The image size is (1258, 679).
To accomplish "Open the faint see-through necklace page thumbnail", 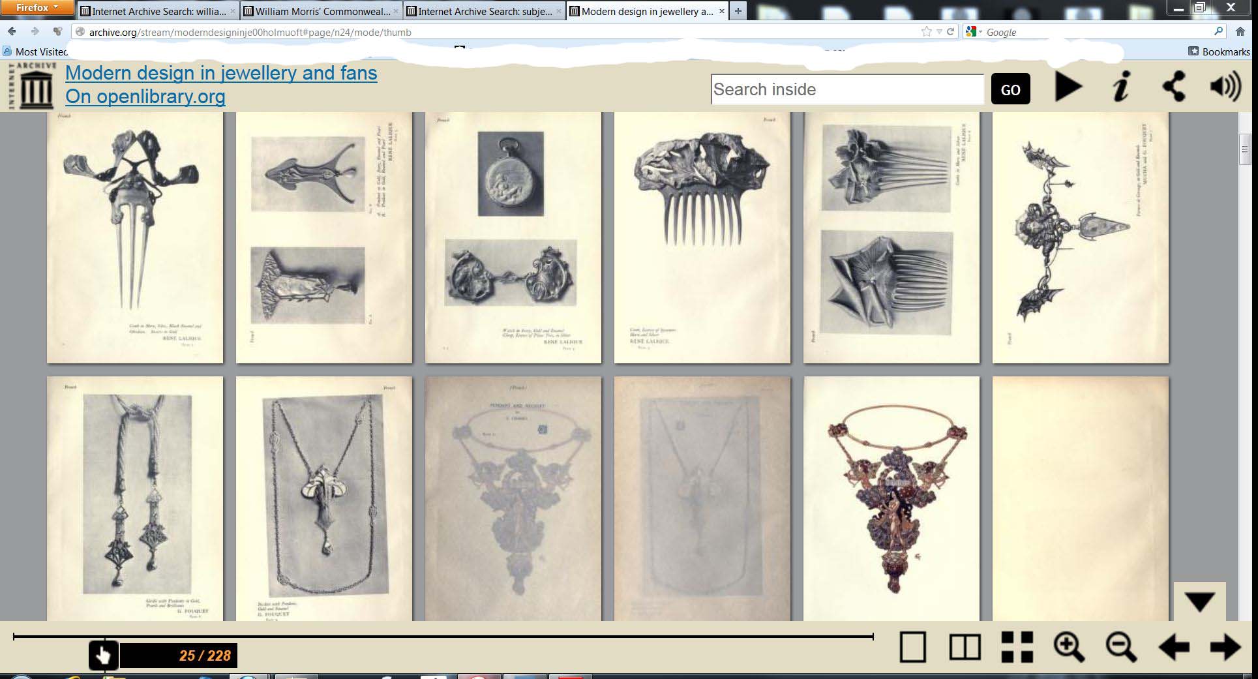I will pyautogui.click(x=702, y=498).
